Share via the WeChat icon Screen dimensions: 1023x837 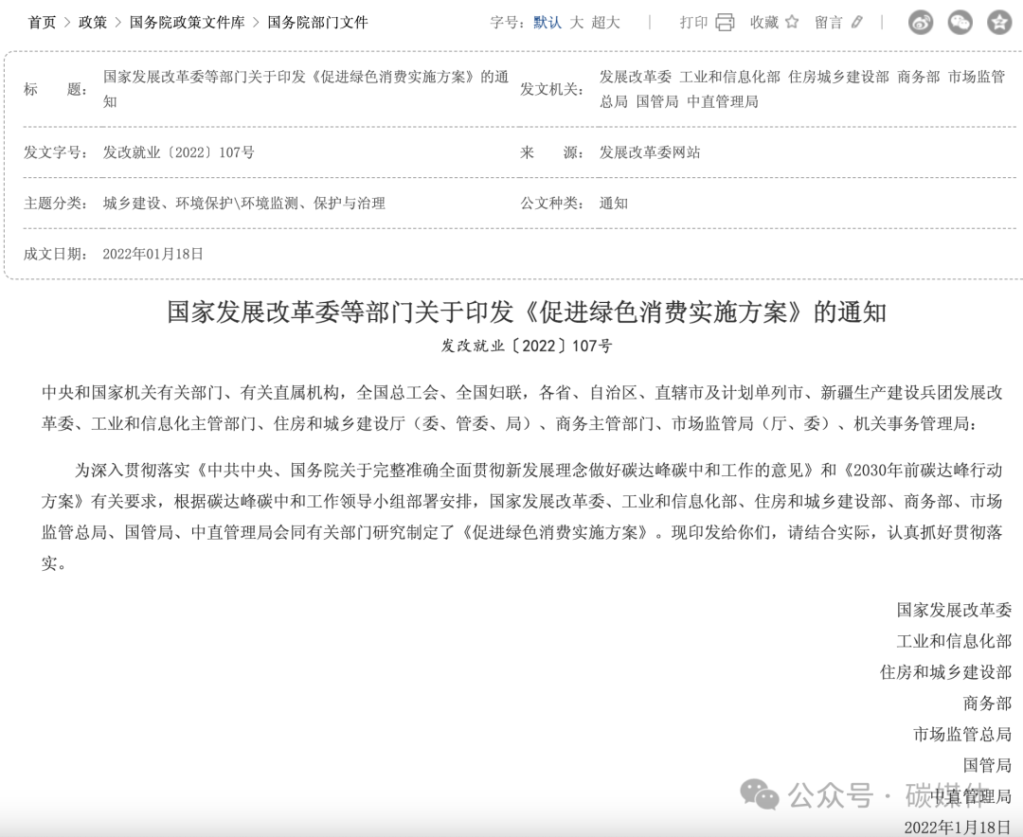[x=960, y=23]
